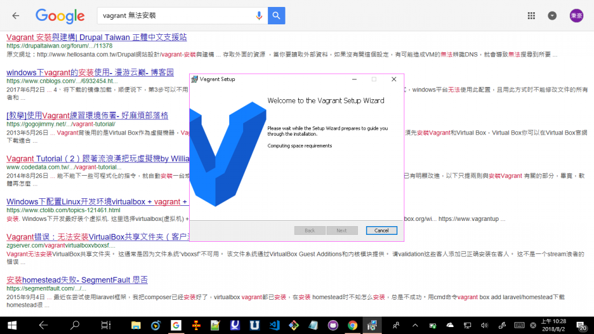This screenshot has height=334, width=594.
Task: Open the green notepad app on the taskbar
Action: tap(215, 325)
